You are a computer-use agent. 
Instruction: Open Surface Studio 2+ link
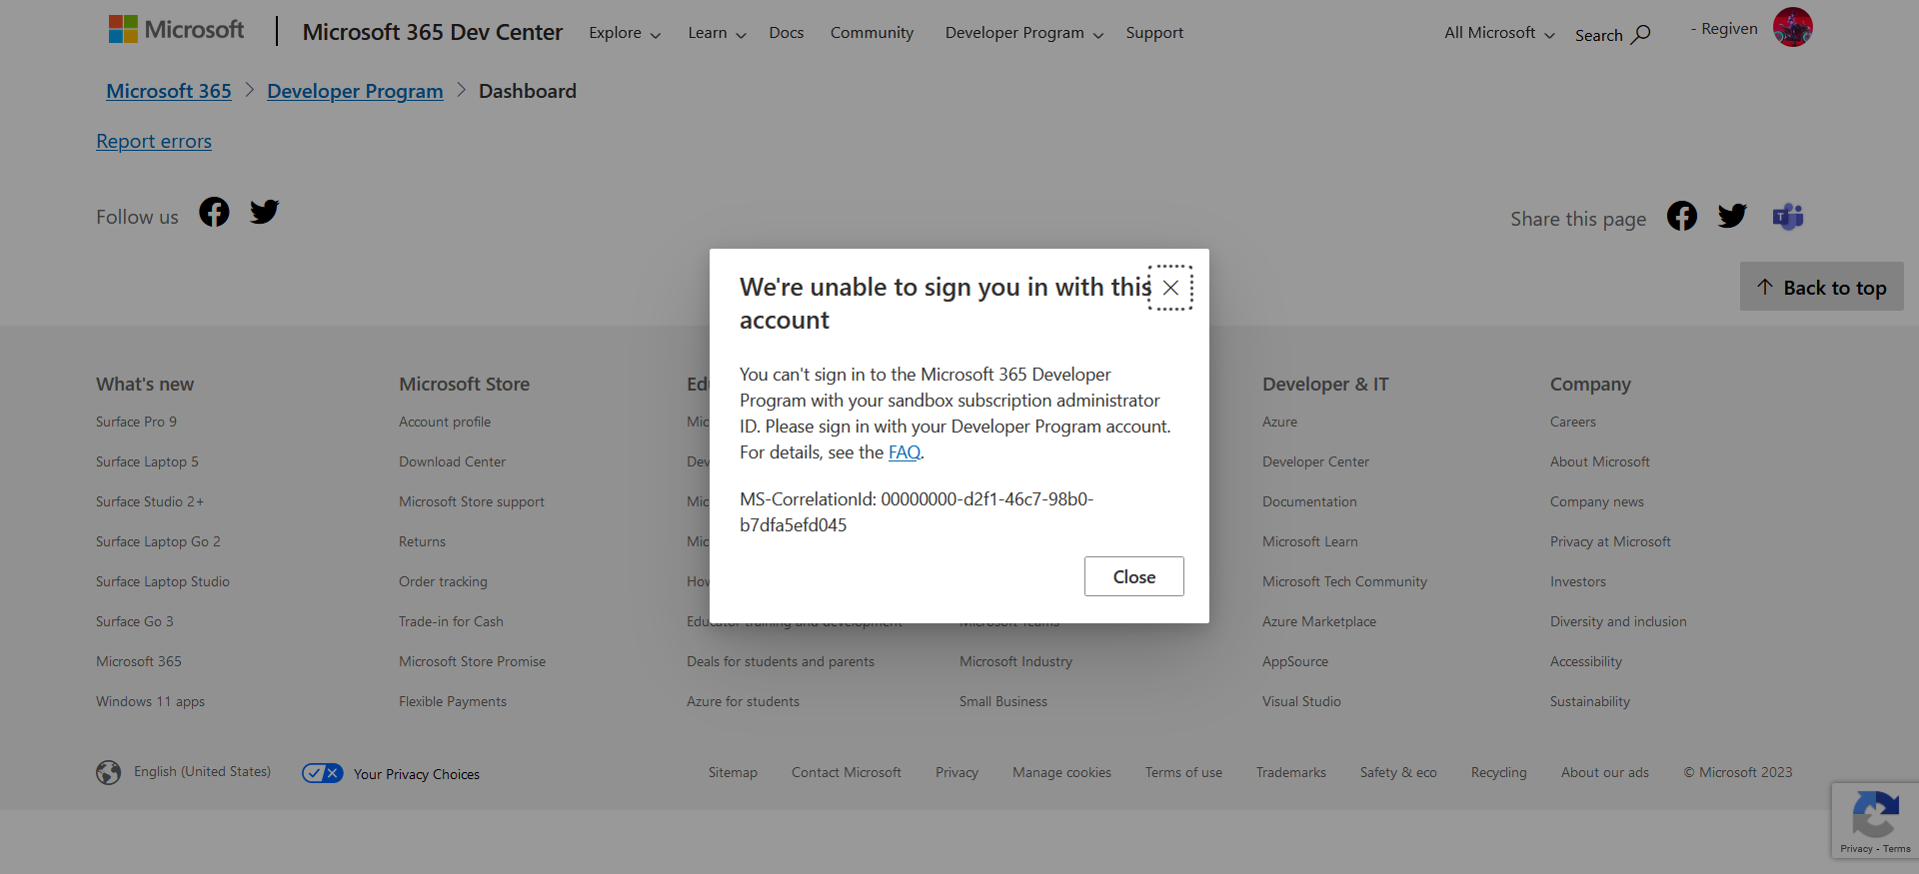[150, 501]
